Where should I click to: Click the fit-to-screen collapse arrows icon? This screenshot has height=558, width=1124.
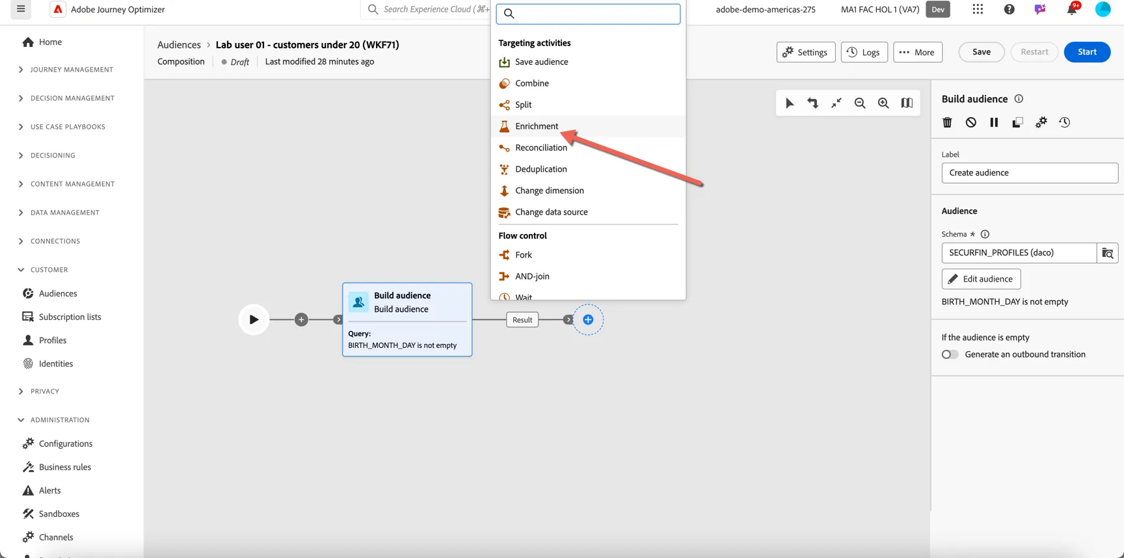(x=836, y=103)
